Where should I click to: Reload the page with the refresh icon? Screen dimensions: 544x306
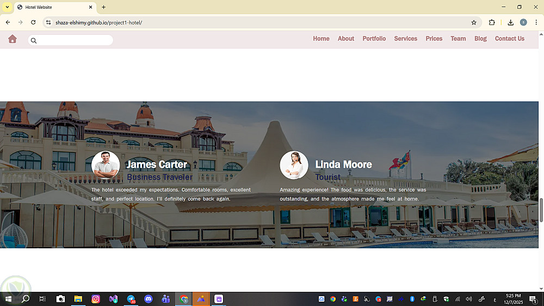[x=33, y=22]
